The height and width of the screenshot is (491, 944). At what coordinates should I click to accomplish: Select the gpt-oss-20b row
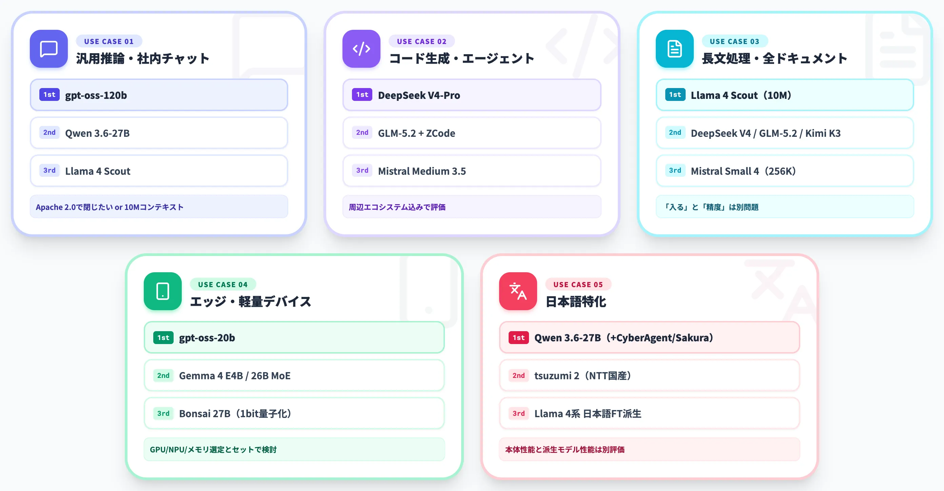pos(294,338)
